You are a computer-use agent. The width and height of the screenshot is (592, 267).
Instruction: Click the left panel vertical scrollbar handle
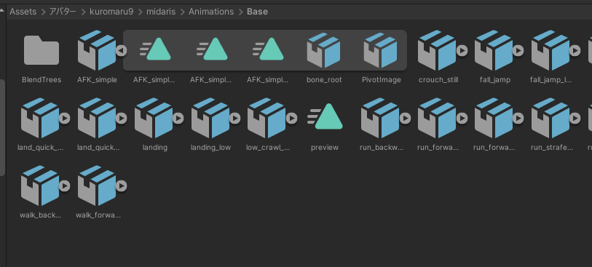tap(2, 127)
